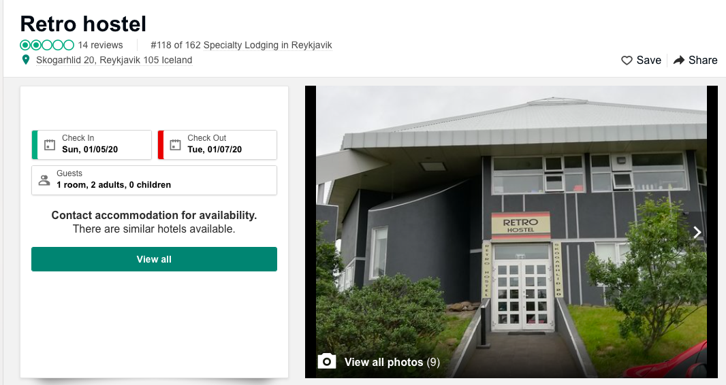726x385 pixels.
Task: Open the 14 reviews link
Action: tap(101, 46)
